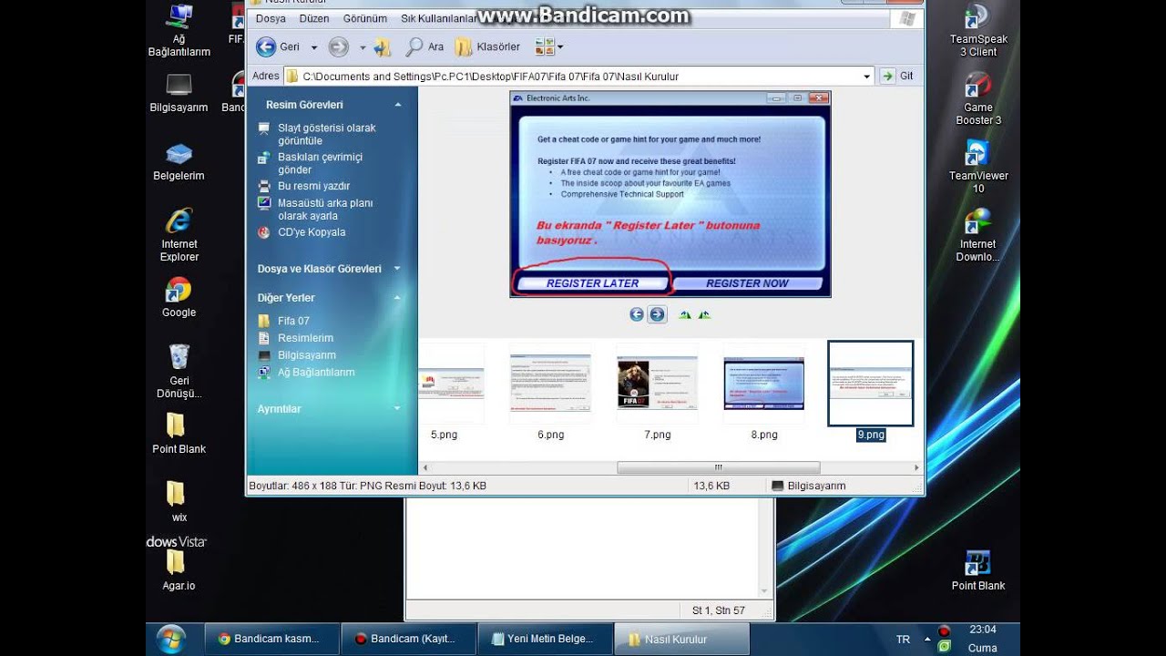
Task: Open TeamViewer 10 desktop icon
Action: coord(977,167)
